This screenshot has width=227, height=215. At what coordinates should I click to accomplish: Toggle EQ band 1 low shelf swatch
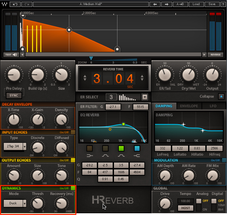[90, 148]
